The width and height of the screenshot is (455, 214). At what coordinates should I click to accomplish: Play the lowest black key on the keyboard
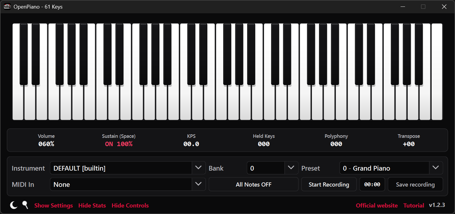click(x=24, y=54)
